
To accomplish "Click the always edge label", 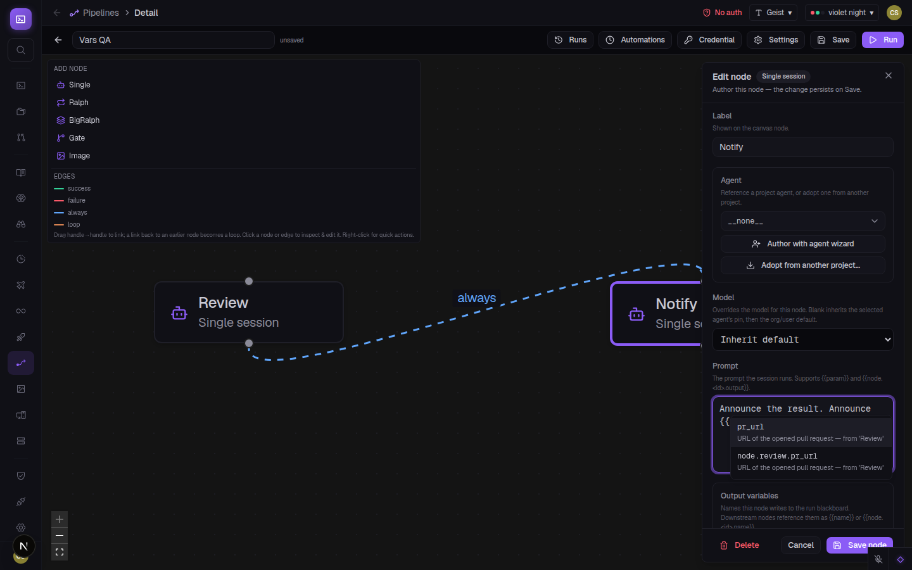I will coord(477,298).
